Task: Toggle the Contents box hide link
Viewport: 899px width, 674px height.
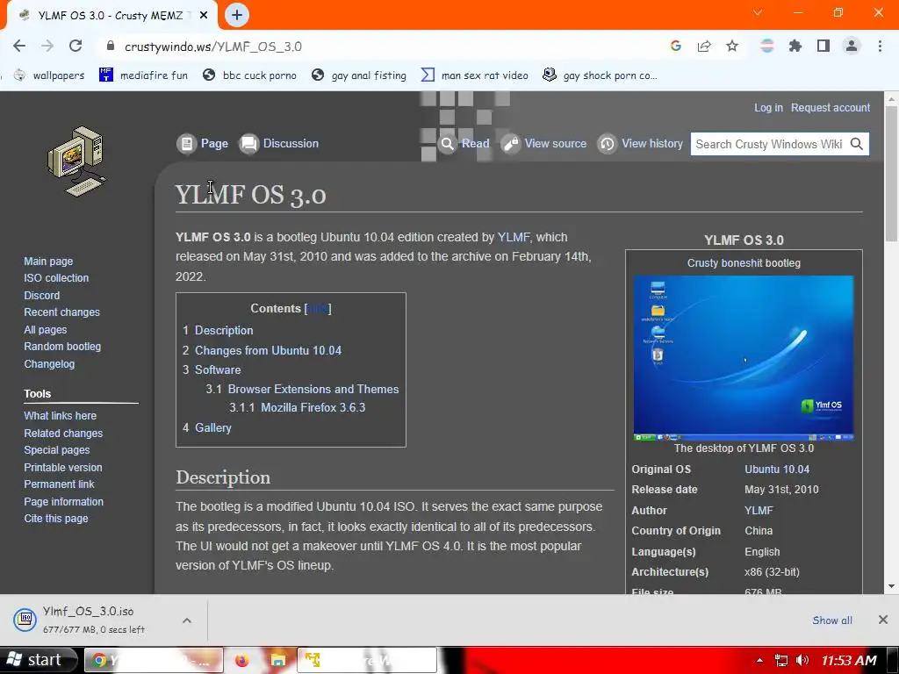Action: [318, 308]
